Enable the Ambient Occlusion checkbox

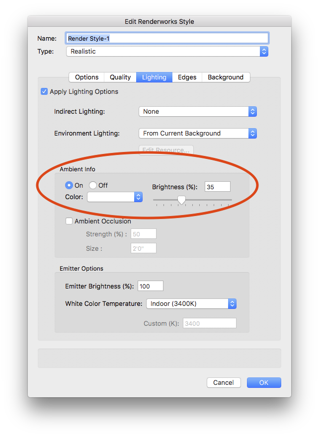click(69, 221)
